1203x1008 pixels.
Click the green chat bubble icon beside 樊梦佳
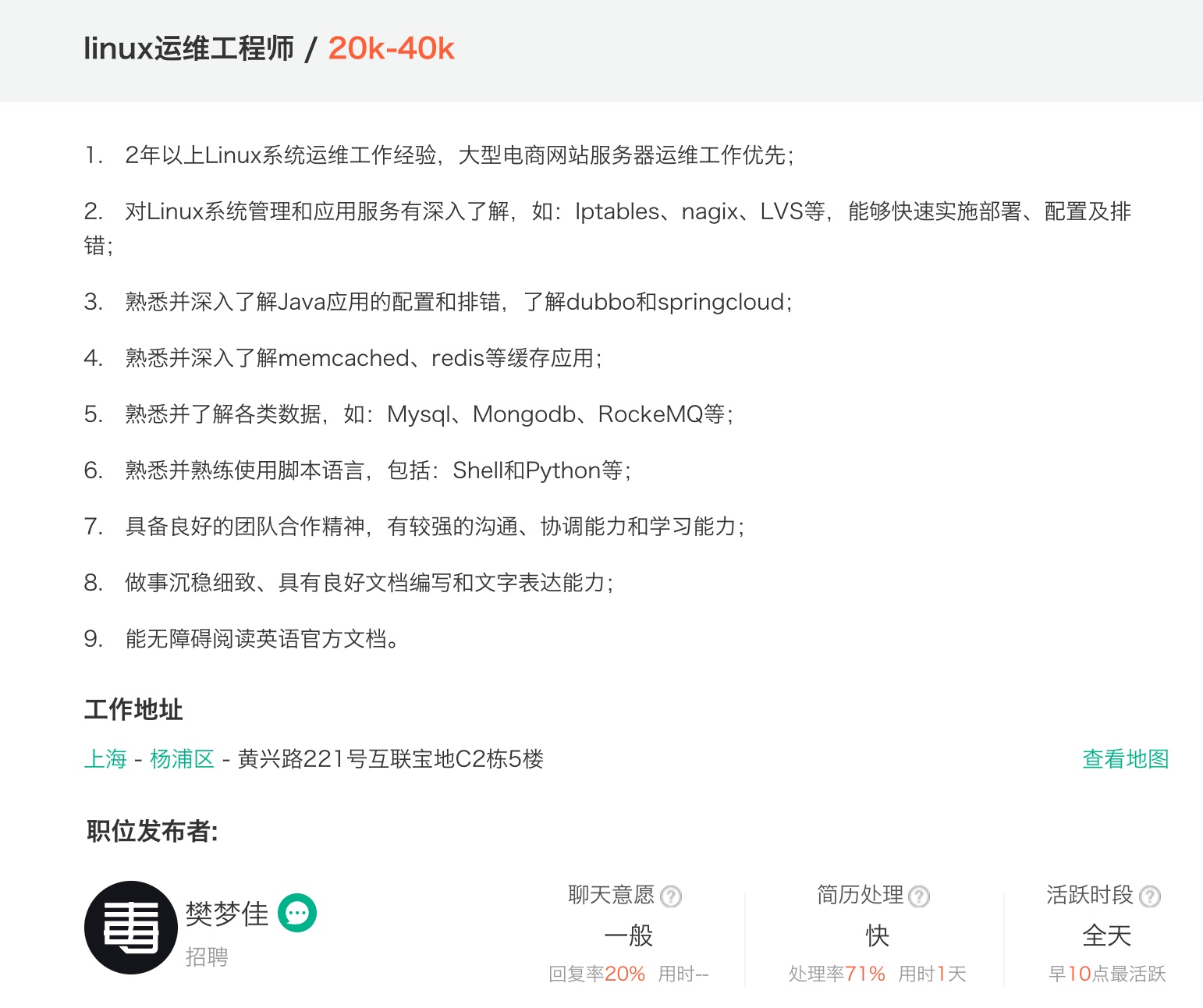[297, 912]
